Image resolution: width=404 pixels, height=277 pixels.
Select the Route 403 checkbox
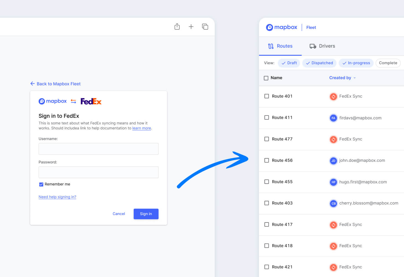pyautogui.click(x=267, y=203)
